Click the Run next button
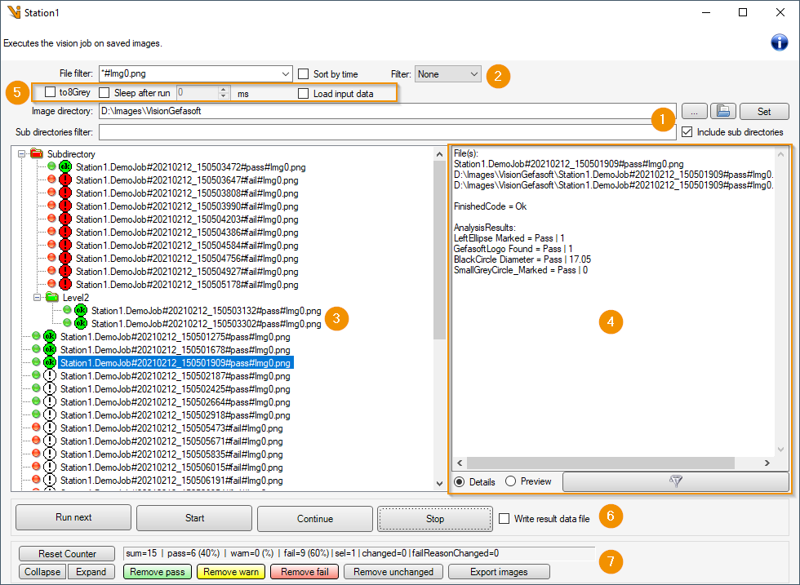The width and height of the screenshot is (800, 585). click(x=73, y=517)
